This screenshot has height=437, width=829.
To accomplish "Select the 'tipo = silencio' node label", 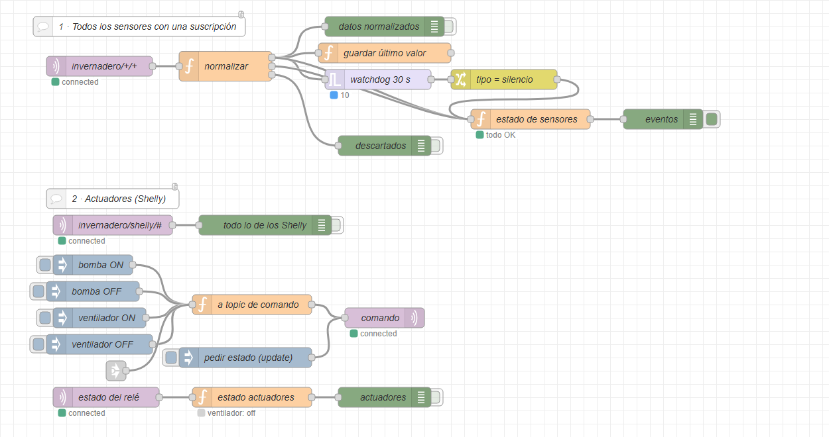I will 504,79.
